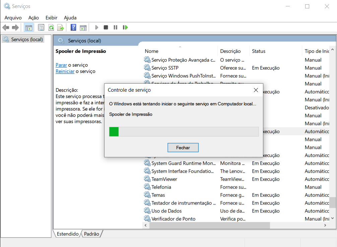Open the Ação menu
Screen dimensions: 337x247
pos(33,18)
